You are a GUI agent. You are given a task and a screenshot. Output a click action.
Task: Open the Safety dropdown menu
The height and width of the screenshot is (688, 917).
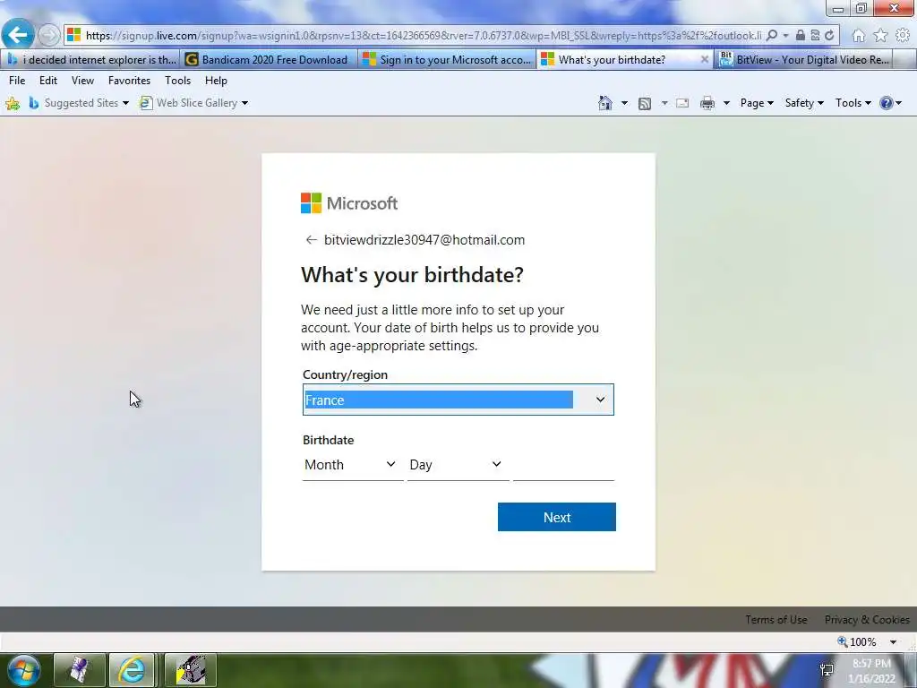pyautogui.click(x=804, y=103)
